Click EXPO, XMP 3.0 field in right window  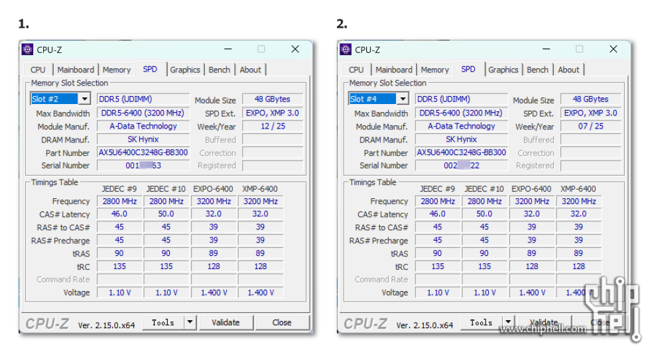point(591,113)
